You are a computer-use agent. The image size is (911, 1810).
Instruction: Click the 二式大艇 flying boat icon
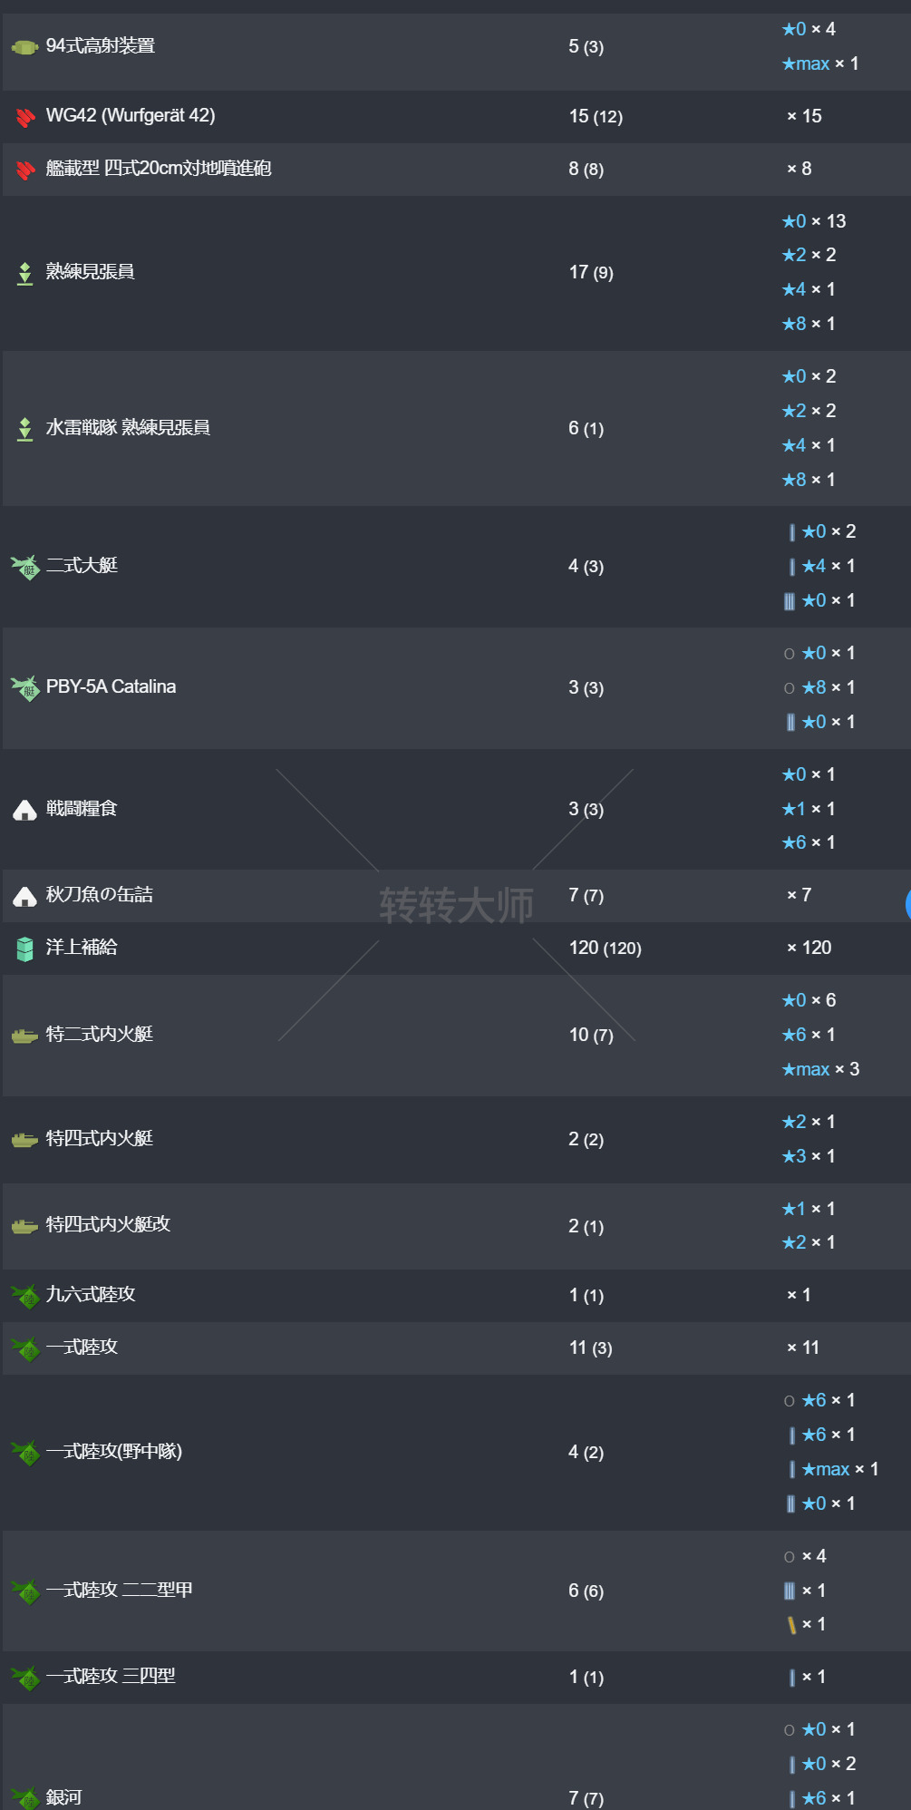click(x=24, y=567)
